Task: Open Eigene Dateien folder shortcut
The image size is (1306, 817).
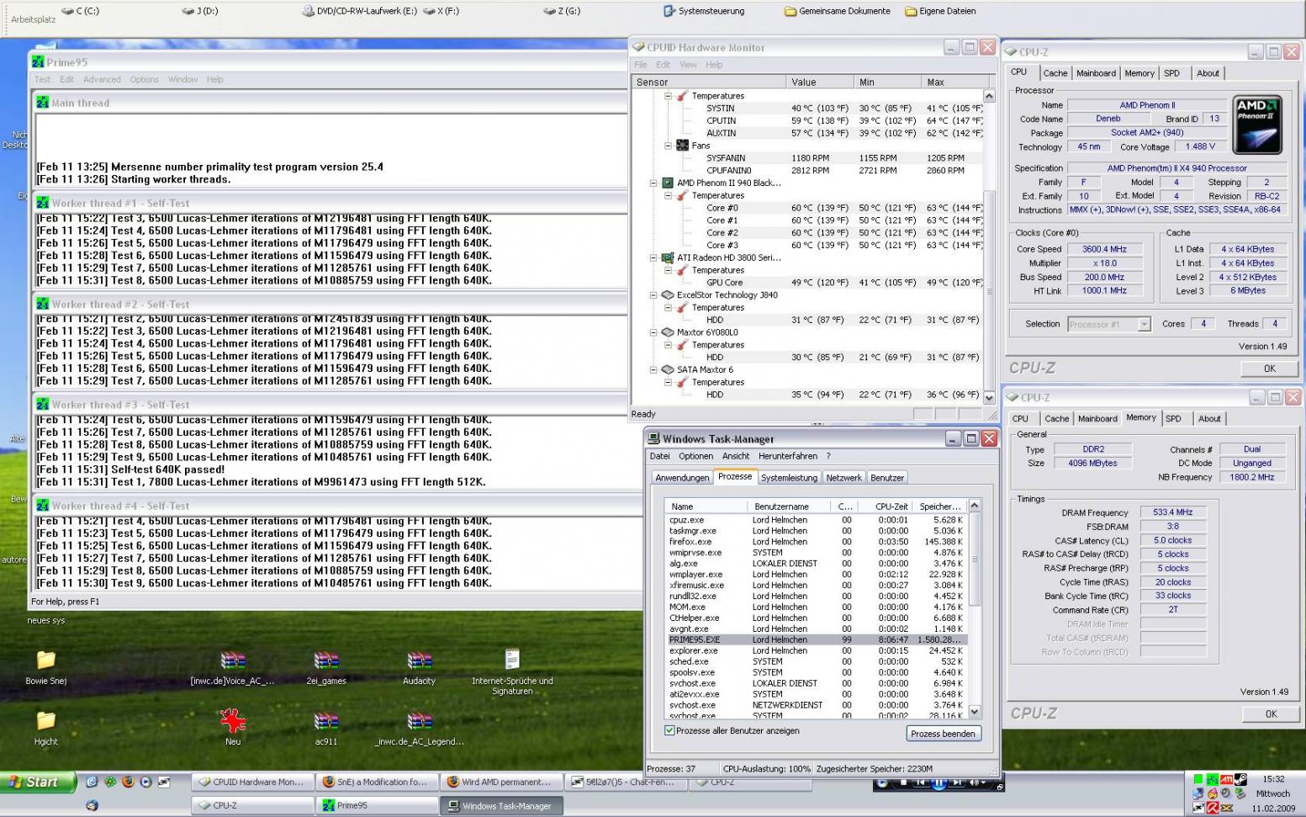Action: [940, 11]
